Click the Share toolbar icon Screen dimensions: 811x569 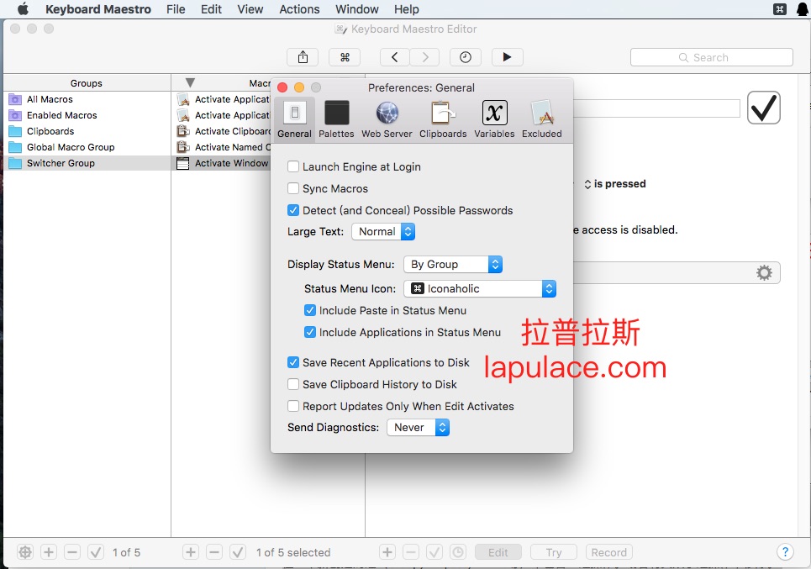tap(303, 57)
